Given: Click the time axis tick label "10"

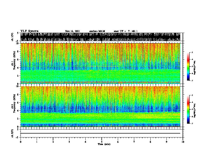Looking at the screenshot, I should (x=183, y=142).
